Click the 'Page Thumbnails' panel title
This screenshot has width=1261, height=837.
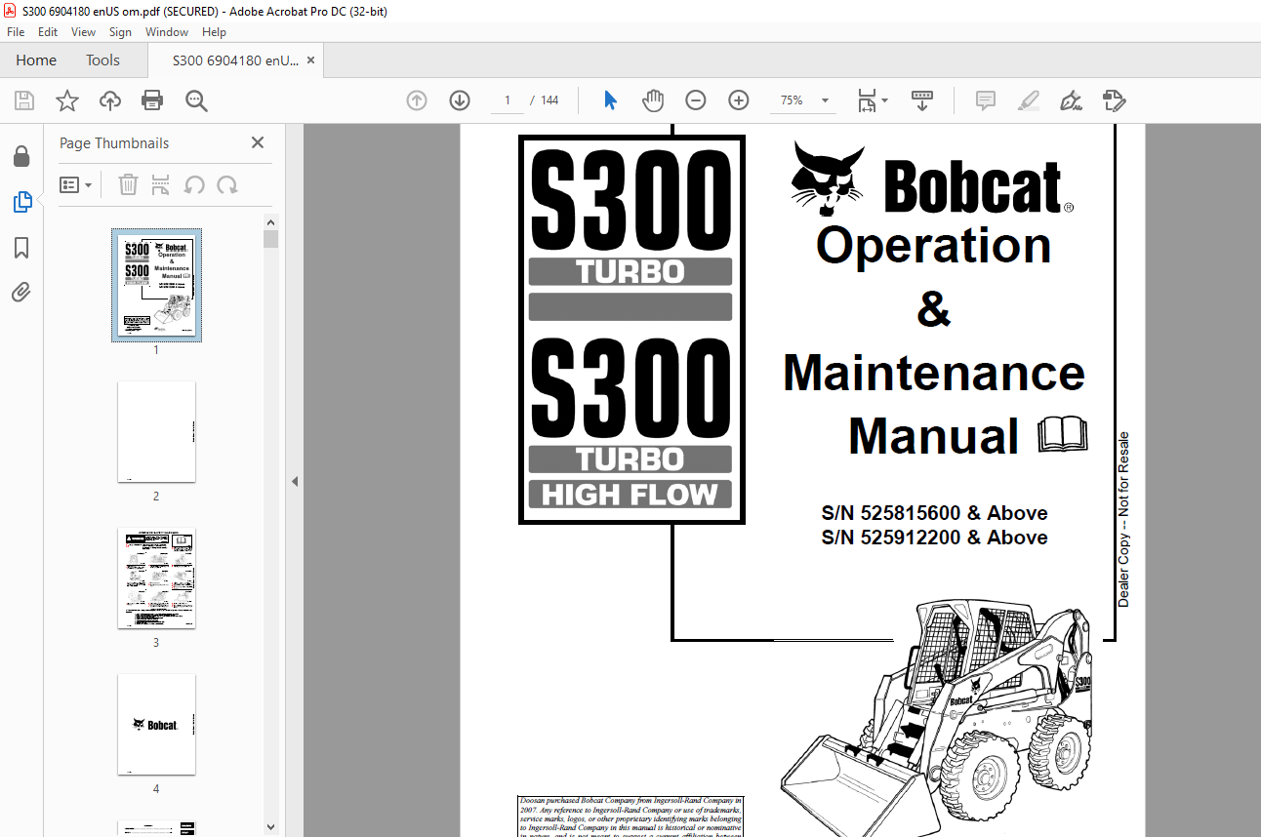click(x=114, y=143)
